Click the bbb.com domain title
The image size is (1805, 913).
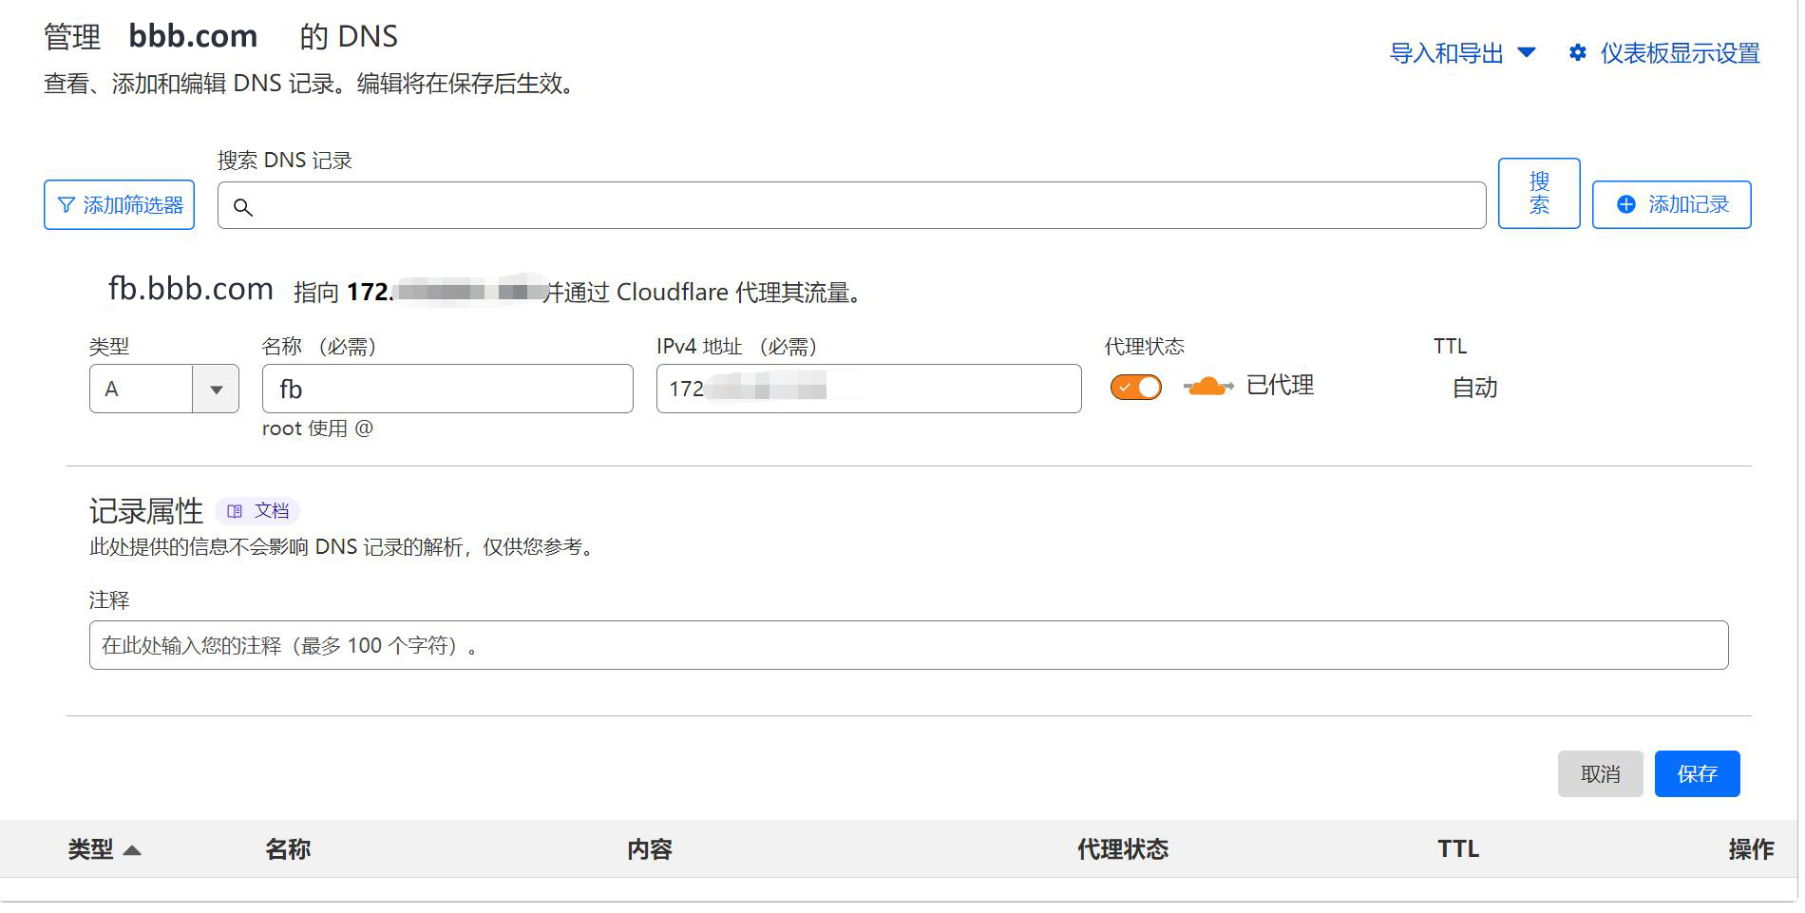193,36
